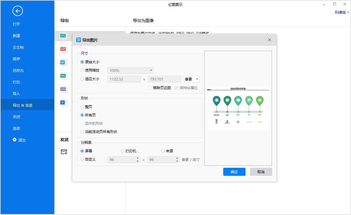
Task: Click the back arrow circle icon
Action: 18,11
